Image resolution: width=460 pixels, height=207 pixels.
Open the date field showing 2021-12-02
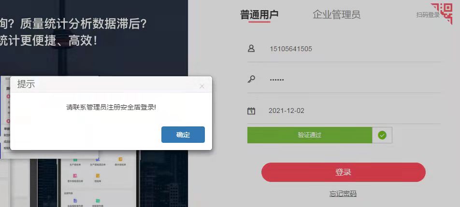(x=344, y=110)
